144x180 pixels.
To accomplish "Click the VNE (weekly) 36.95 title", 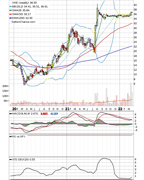I will [24, 3].
